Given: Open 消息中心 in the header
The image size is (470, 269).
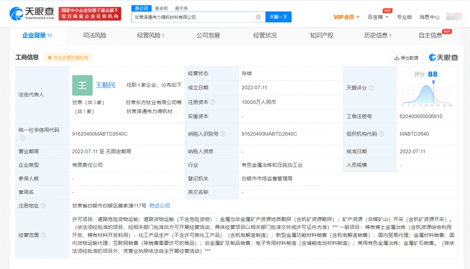Looking at the screenshot, I should (x=429, y=17).
